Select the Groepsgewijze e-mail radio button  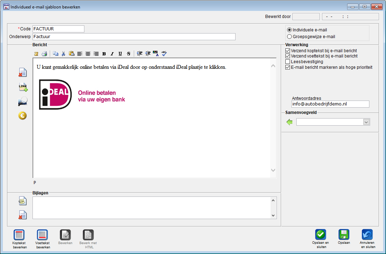point(290,37)
